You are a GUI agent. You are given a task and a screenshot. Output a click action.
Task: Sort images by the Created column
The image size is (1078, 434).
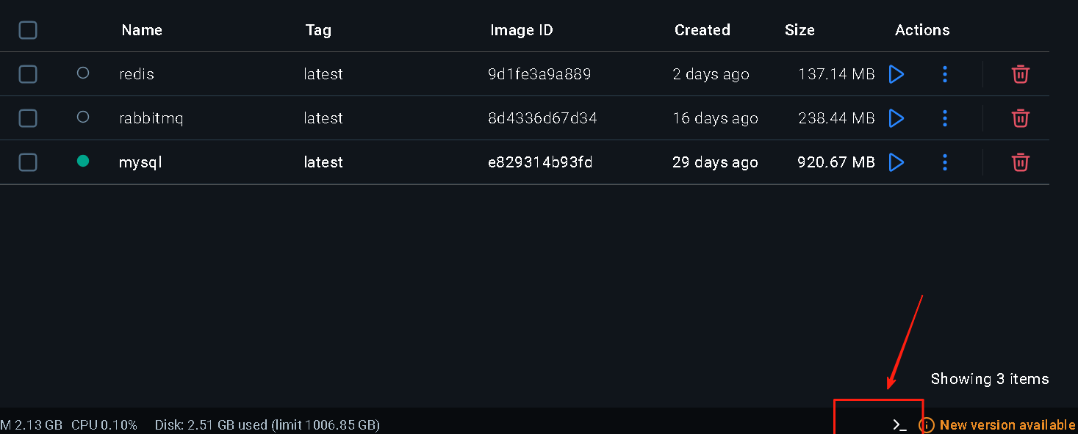702,30
